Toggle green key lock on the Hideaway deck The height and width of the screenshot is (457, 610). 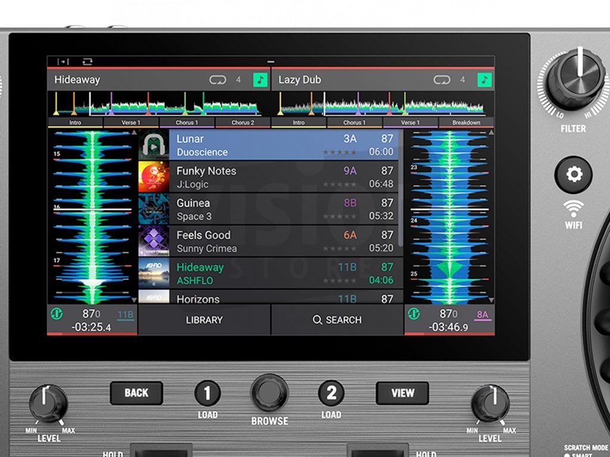pyautogui.click(x=260, y=80)
